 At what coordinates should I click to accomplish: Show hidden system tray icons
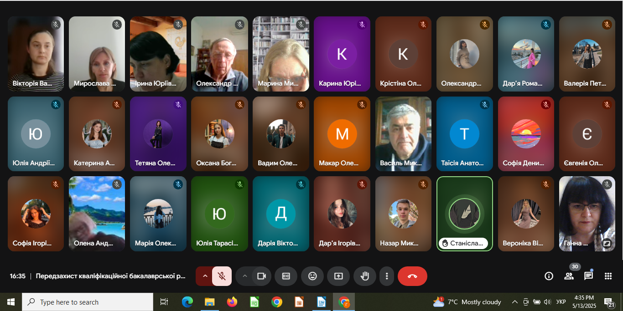click(x=514, y=302)
